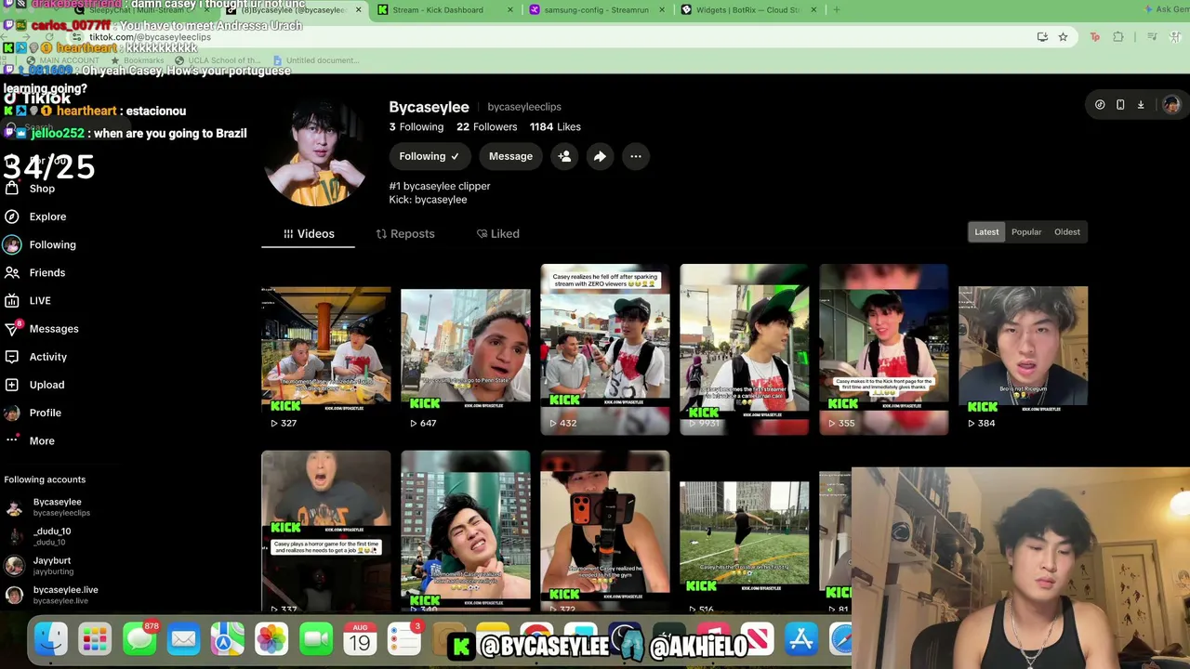Open the Friends icon in sidebar
Image resolution: width=1190 pixels, height=669 pixels.
12,272
